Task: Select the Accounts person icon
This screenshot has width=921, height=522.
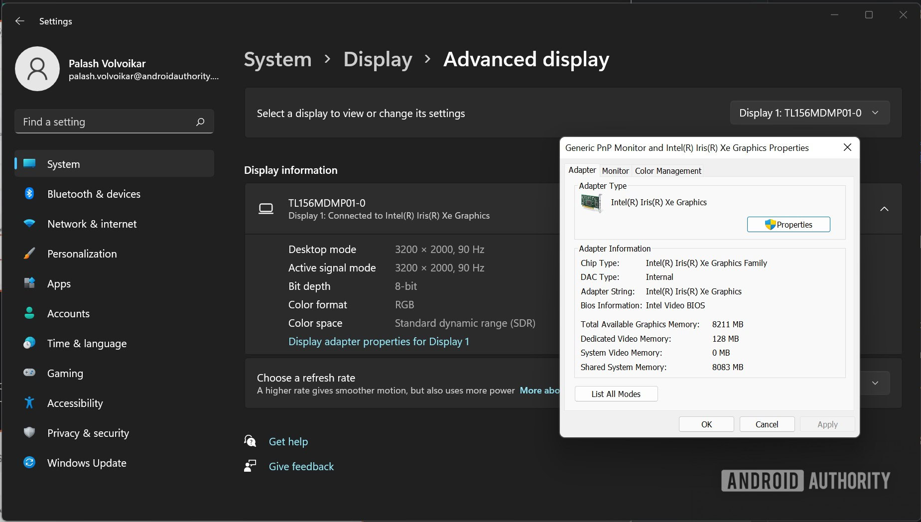Action: point(29,313)
